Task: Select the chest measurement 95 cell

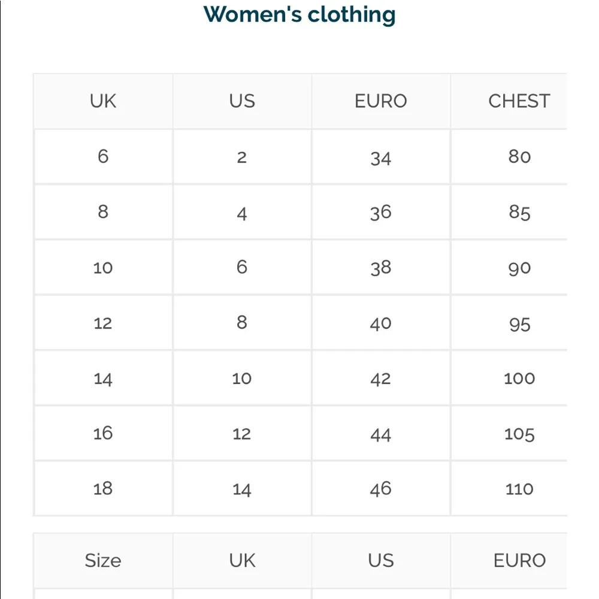Action: pyautogui.click(x=519, y=323)
